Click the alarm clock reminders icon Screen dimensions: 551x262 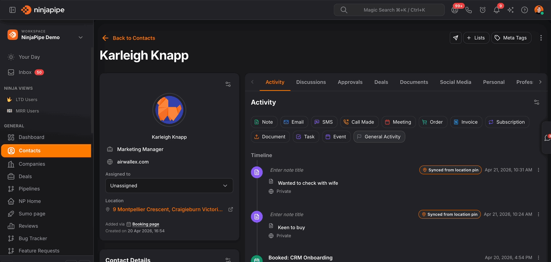click(x=483, y=10)
